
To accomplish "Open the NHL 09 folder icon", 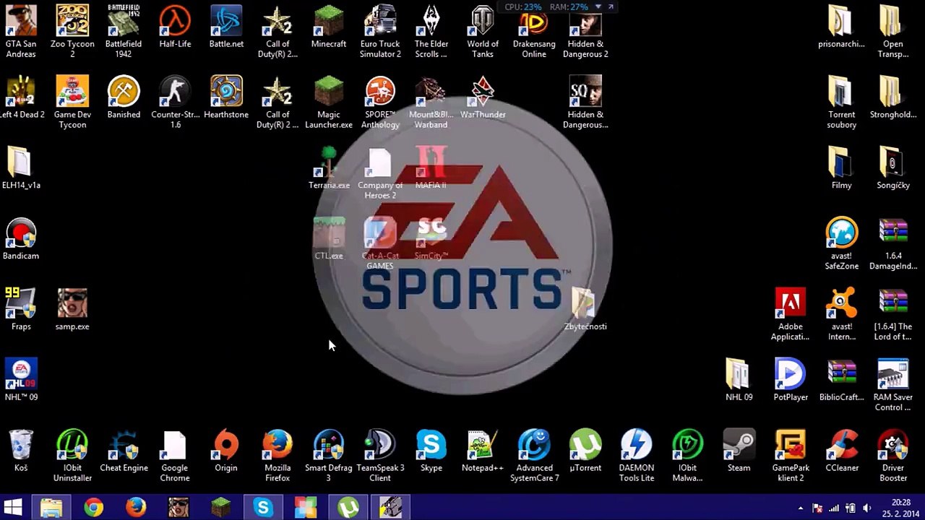I will coord(739,380).
